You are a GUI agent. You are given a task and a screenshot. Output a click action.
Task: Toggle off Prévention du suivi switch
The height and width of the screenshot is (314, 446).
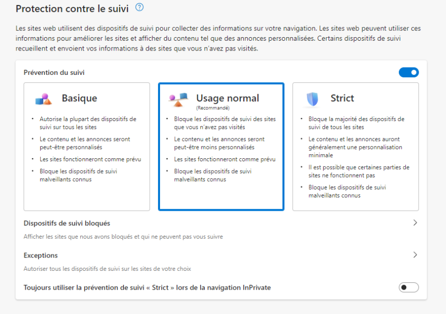point(408,72)
